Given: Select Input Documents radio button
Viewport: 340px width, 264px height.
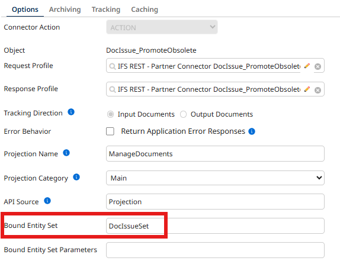Looking at the screenshot, I should point(111,114).
